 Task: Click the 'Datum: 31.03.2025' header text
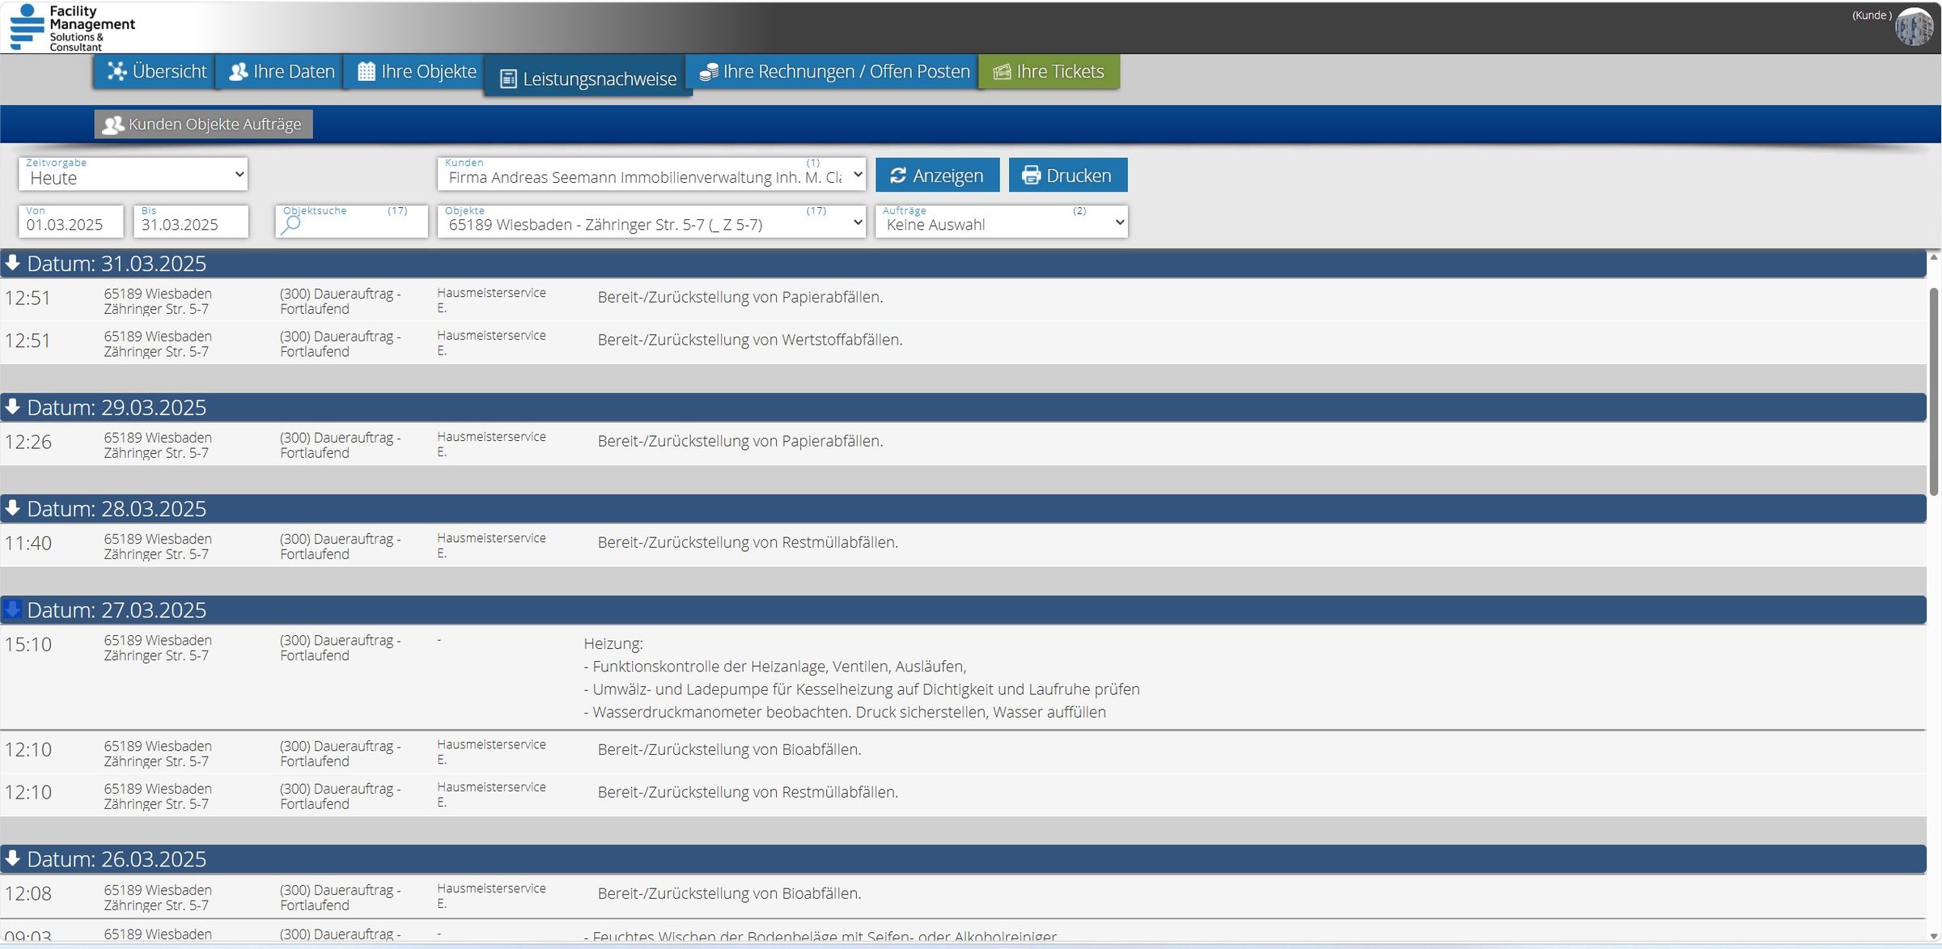(117, 264)
